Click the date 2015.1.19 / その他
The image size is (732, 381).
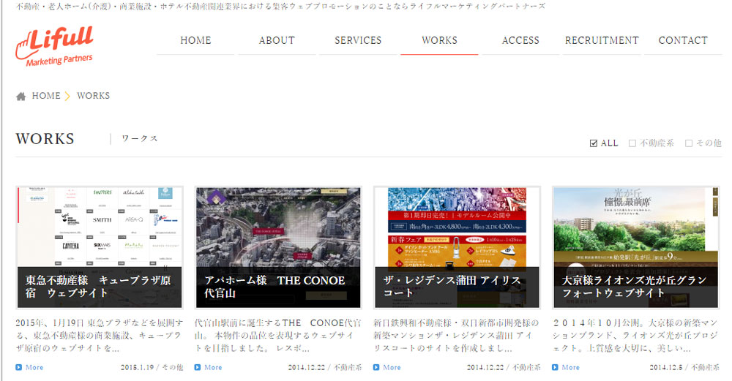(152, 368)
